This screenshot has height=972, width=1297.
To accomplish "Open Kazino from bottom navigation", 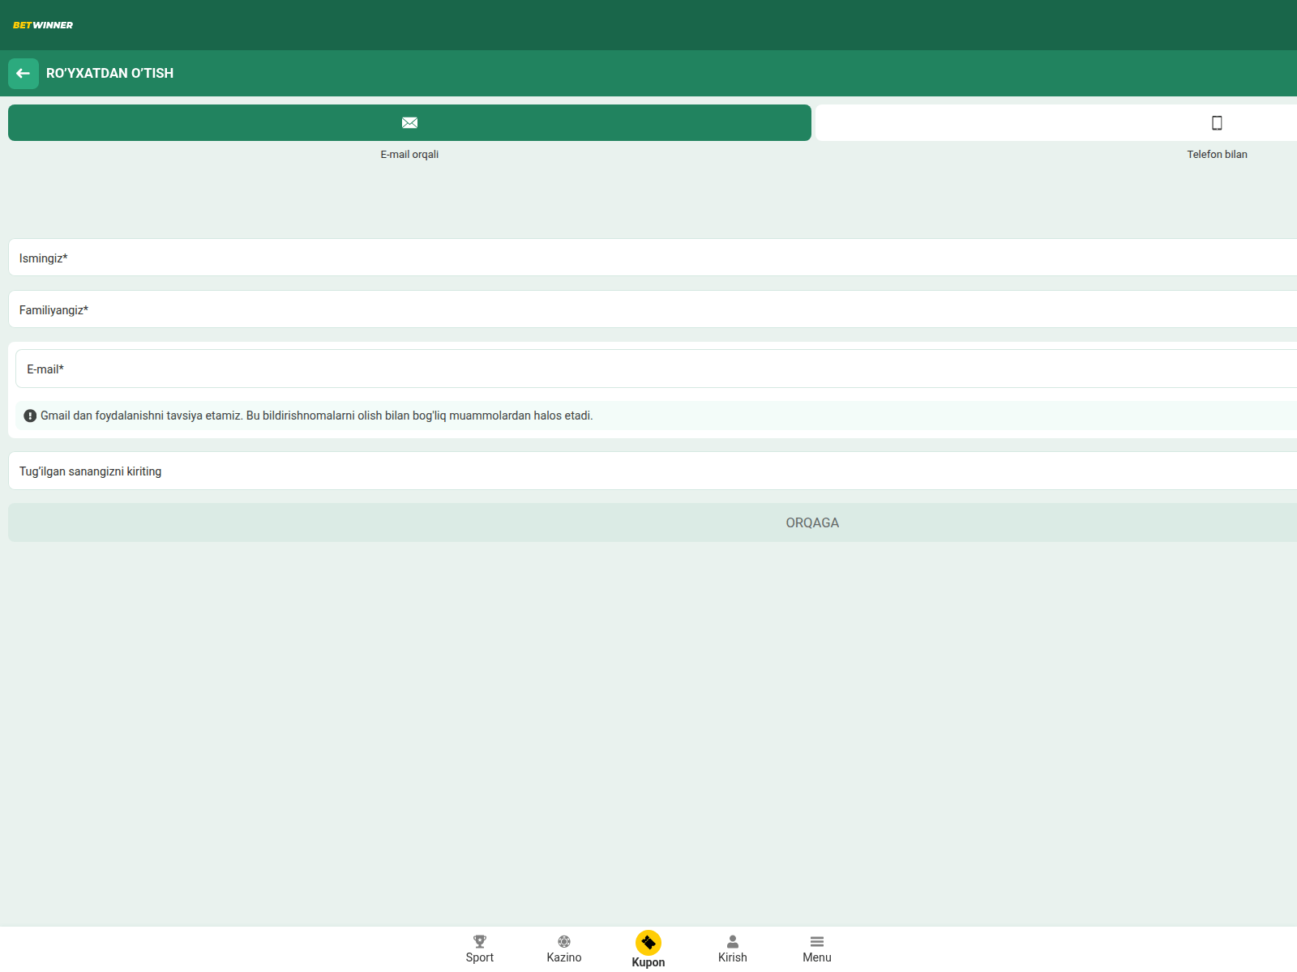I will click(x=564, y=949).
